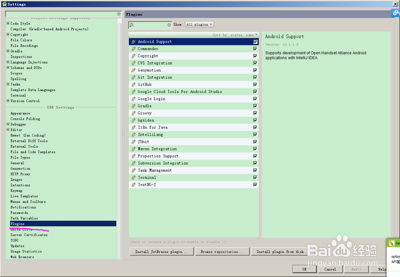
Task: Click the Maven Integration plugin icon
Action: 133,149
